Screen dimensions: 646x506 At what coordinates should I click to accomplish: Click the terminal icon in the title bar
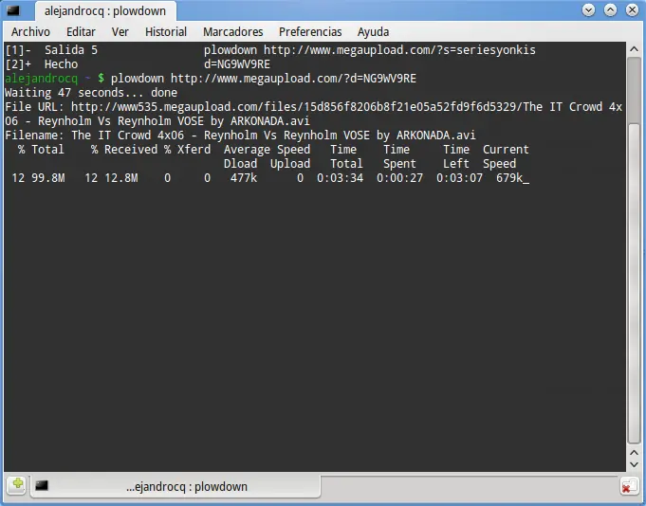(12, 10)
